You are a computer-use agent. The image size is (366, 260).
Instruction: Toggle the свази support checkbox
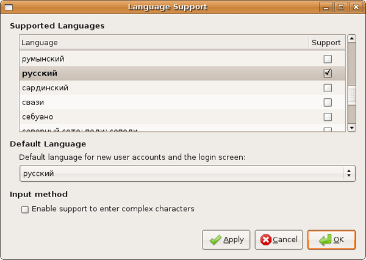point(328,103)
